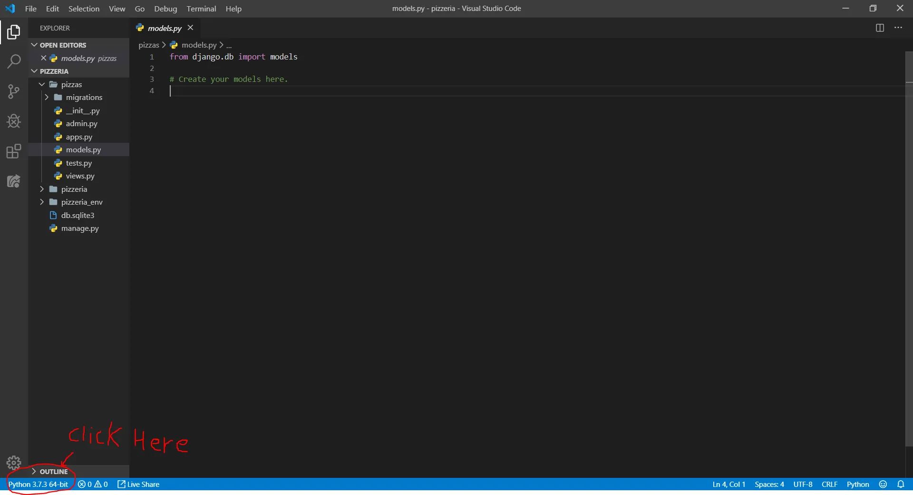Open admin.py in the explorer

tap(79, 123)
